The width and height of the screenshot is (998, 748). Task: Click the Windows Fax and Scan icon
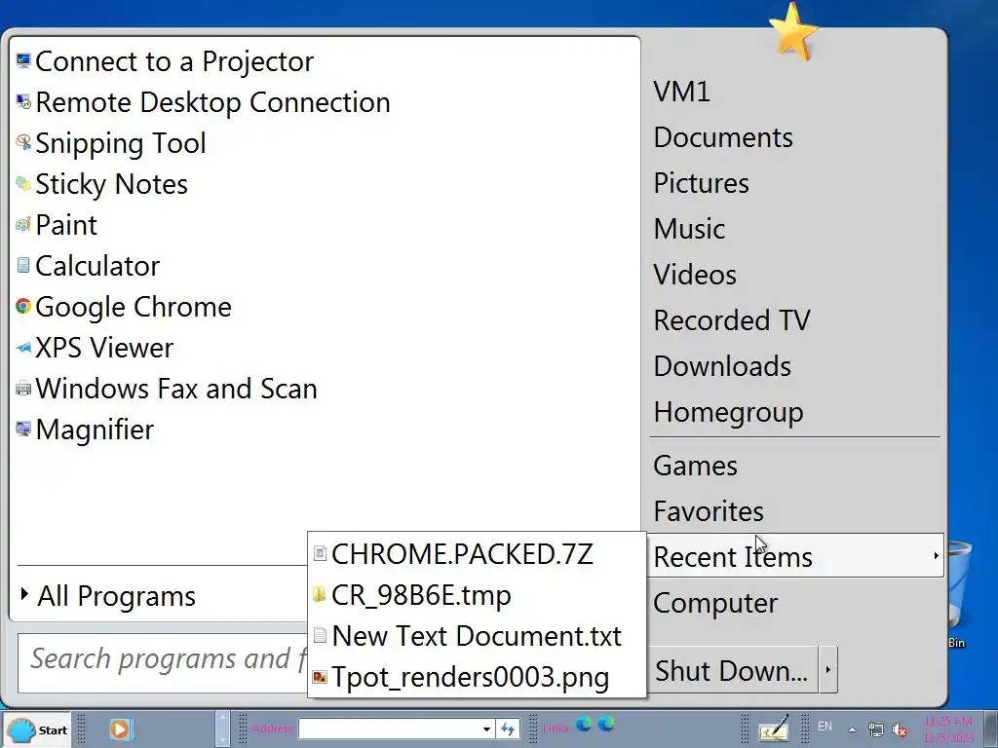23,388
